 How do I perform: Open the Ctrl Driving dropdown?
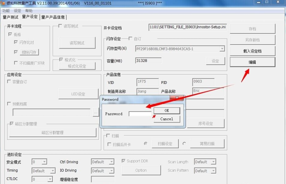111,162
